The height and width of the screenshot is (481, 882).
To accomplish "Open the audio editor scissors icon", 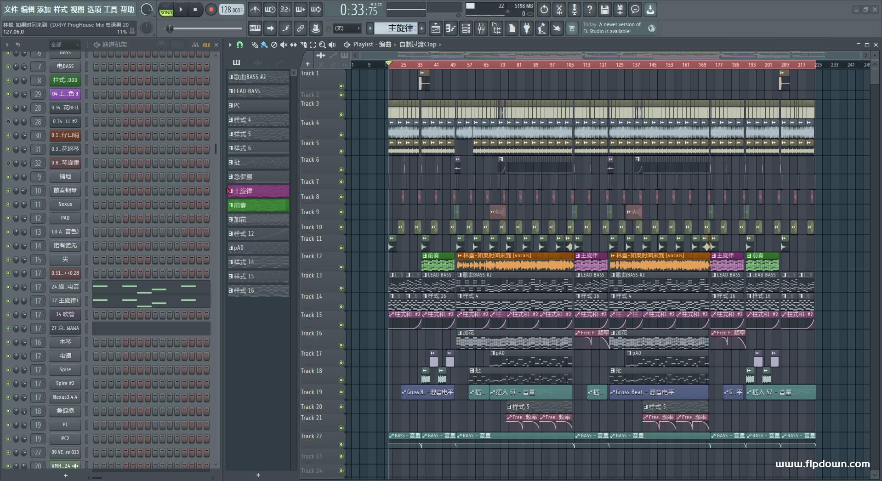I will point(559,9).
